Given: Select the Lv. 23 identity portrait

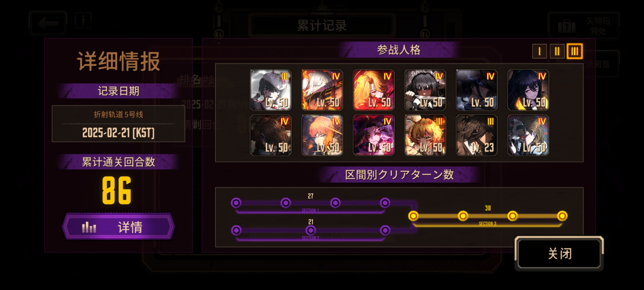Looking at the screenshot, I should (477, 135).
